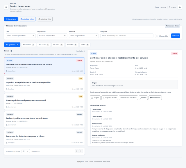Add a comment with Añadir nota

click(x=155, y=98)
